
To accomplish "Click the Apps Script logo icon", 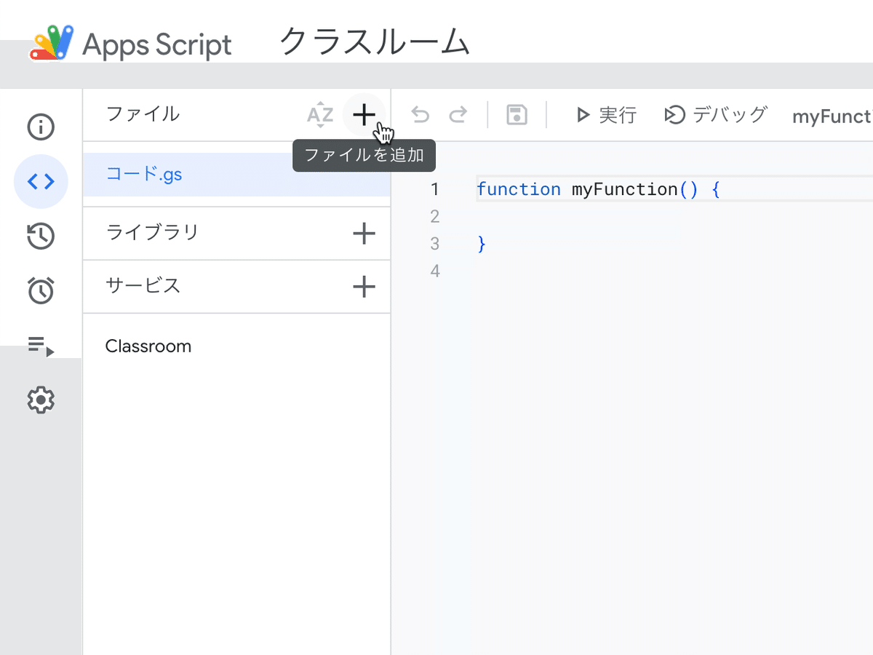I will (x=52, y=43).
